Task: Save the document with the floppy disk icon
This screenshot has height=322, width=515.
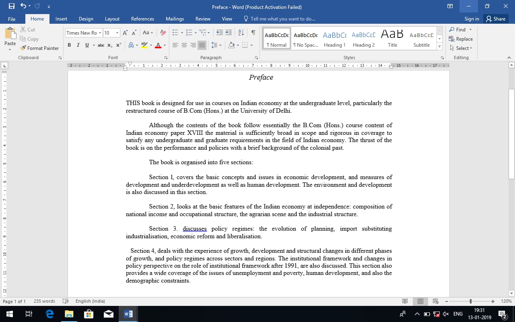Action: (12, 6)
